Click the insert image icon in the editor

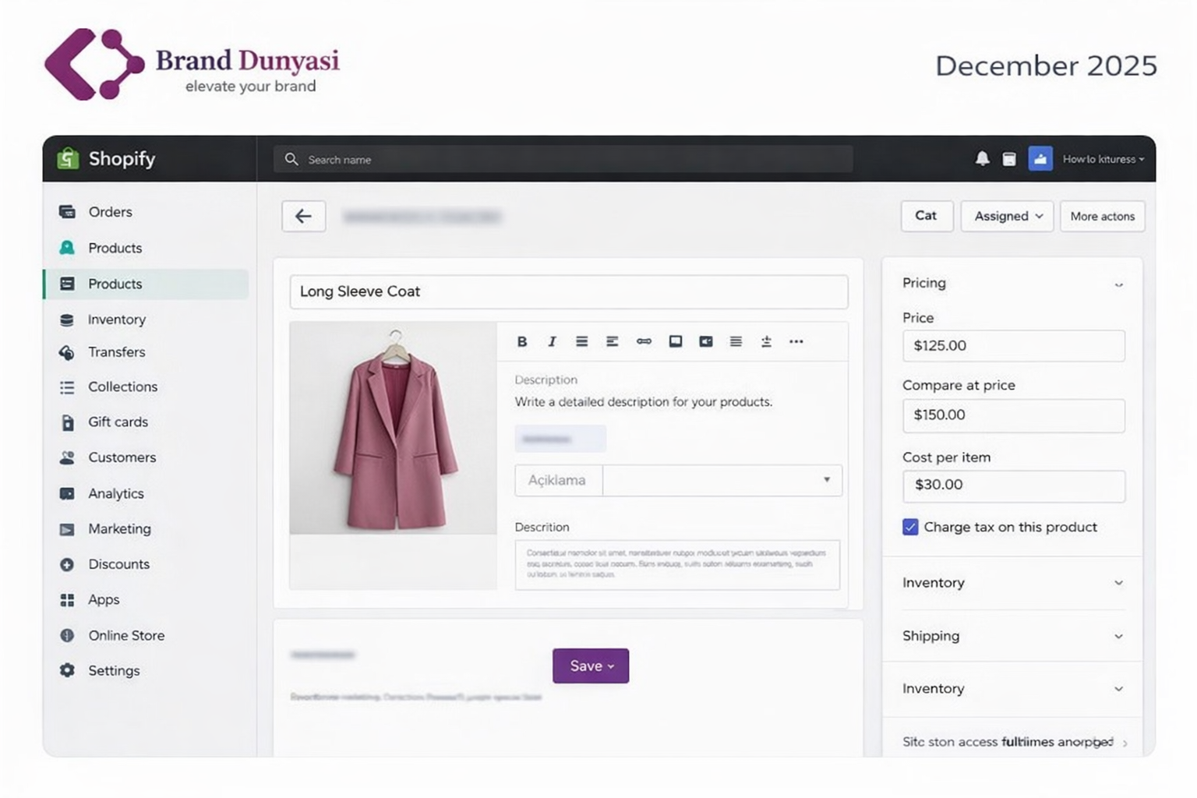676,341
